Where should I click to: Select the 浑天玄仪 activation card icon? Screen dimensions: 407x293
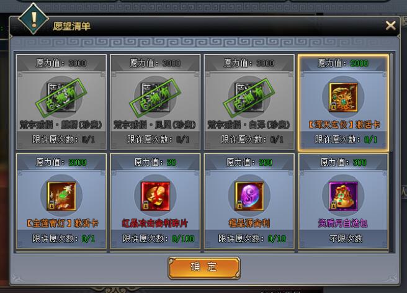tap(343, 97)
